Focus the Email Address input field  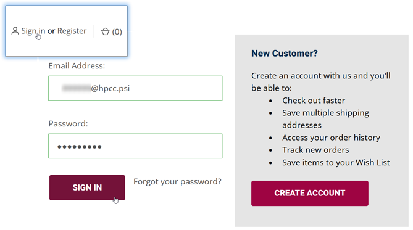point(135,88)
